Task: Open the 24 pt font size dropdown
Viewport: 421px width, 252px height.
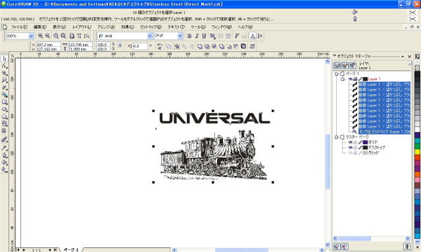Action: [180, 36]
